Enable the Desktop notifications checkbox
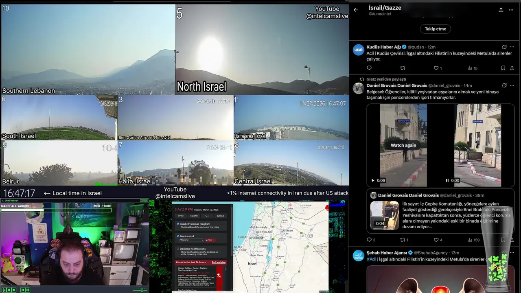 pos(178,249)
